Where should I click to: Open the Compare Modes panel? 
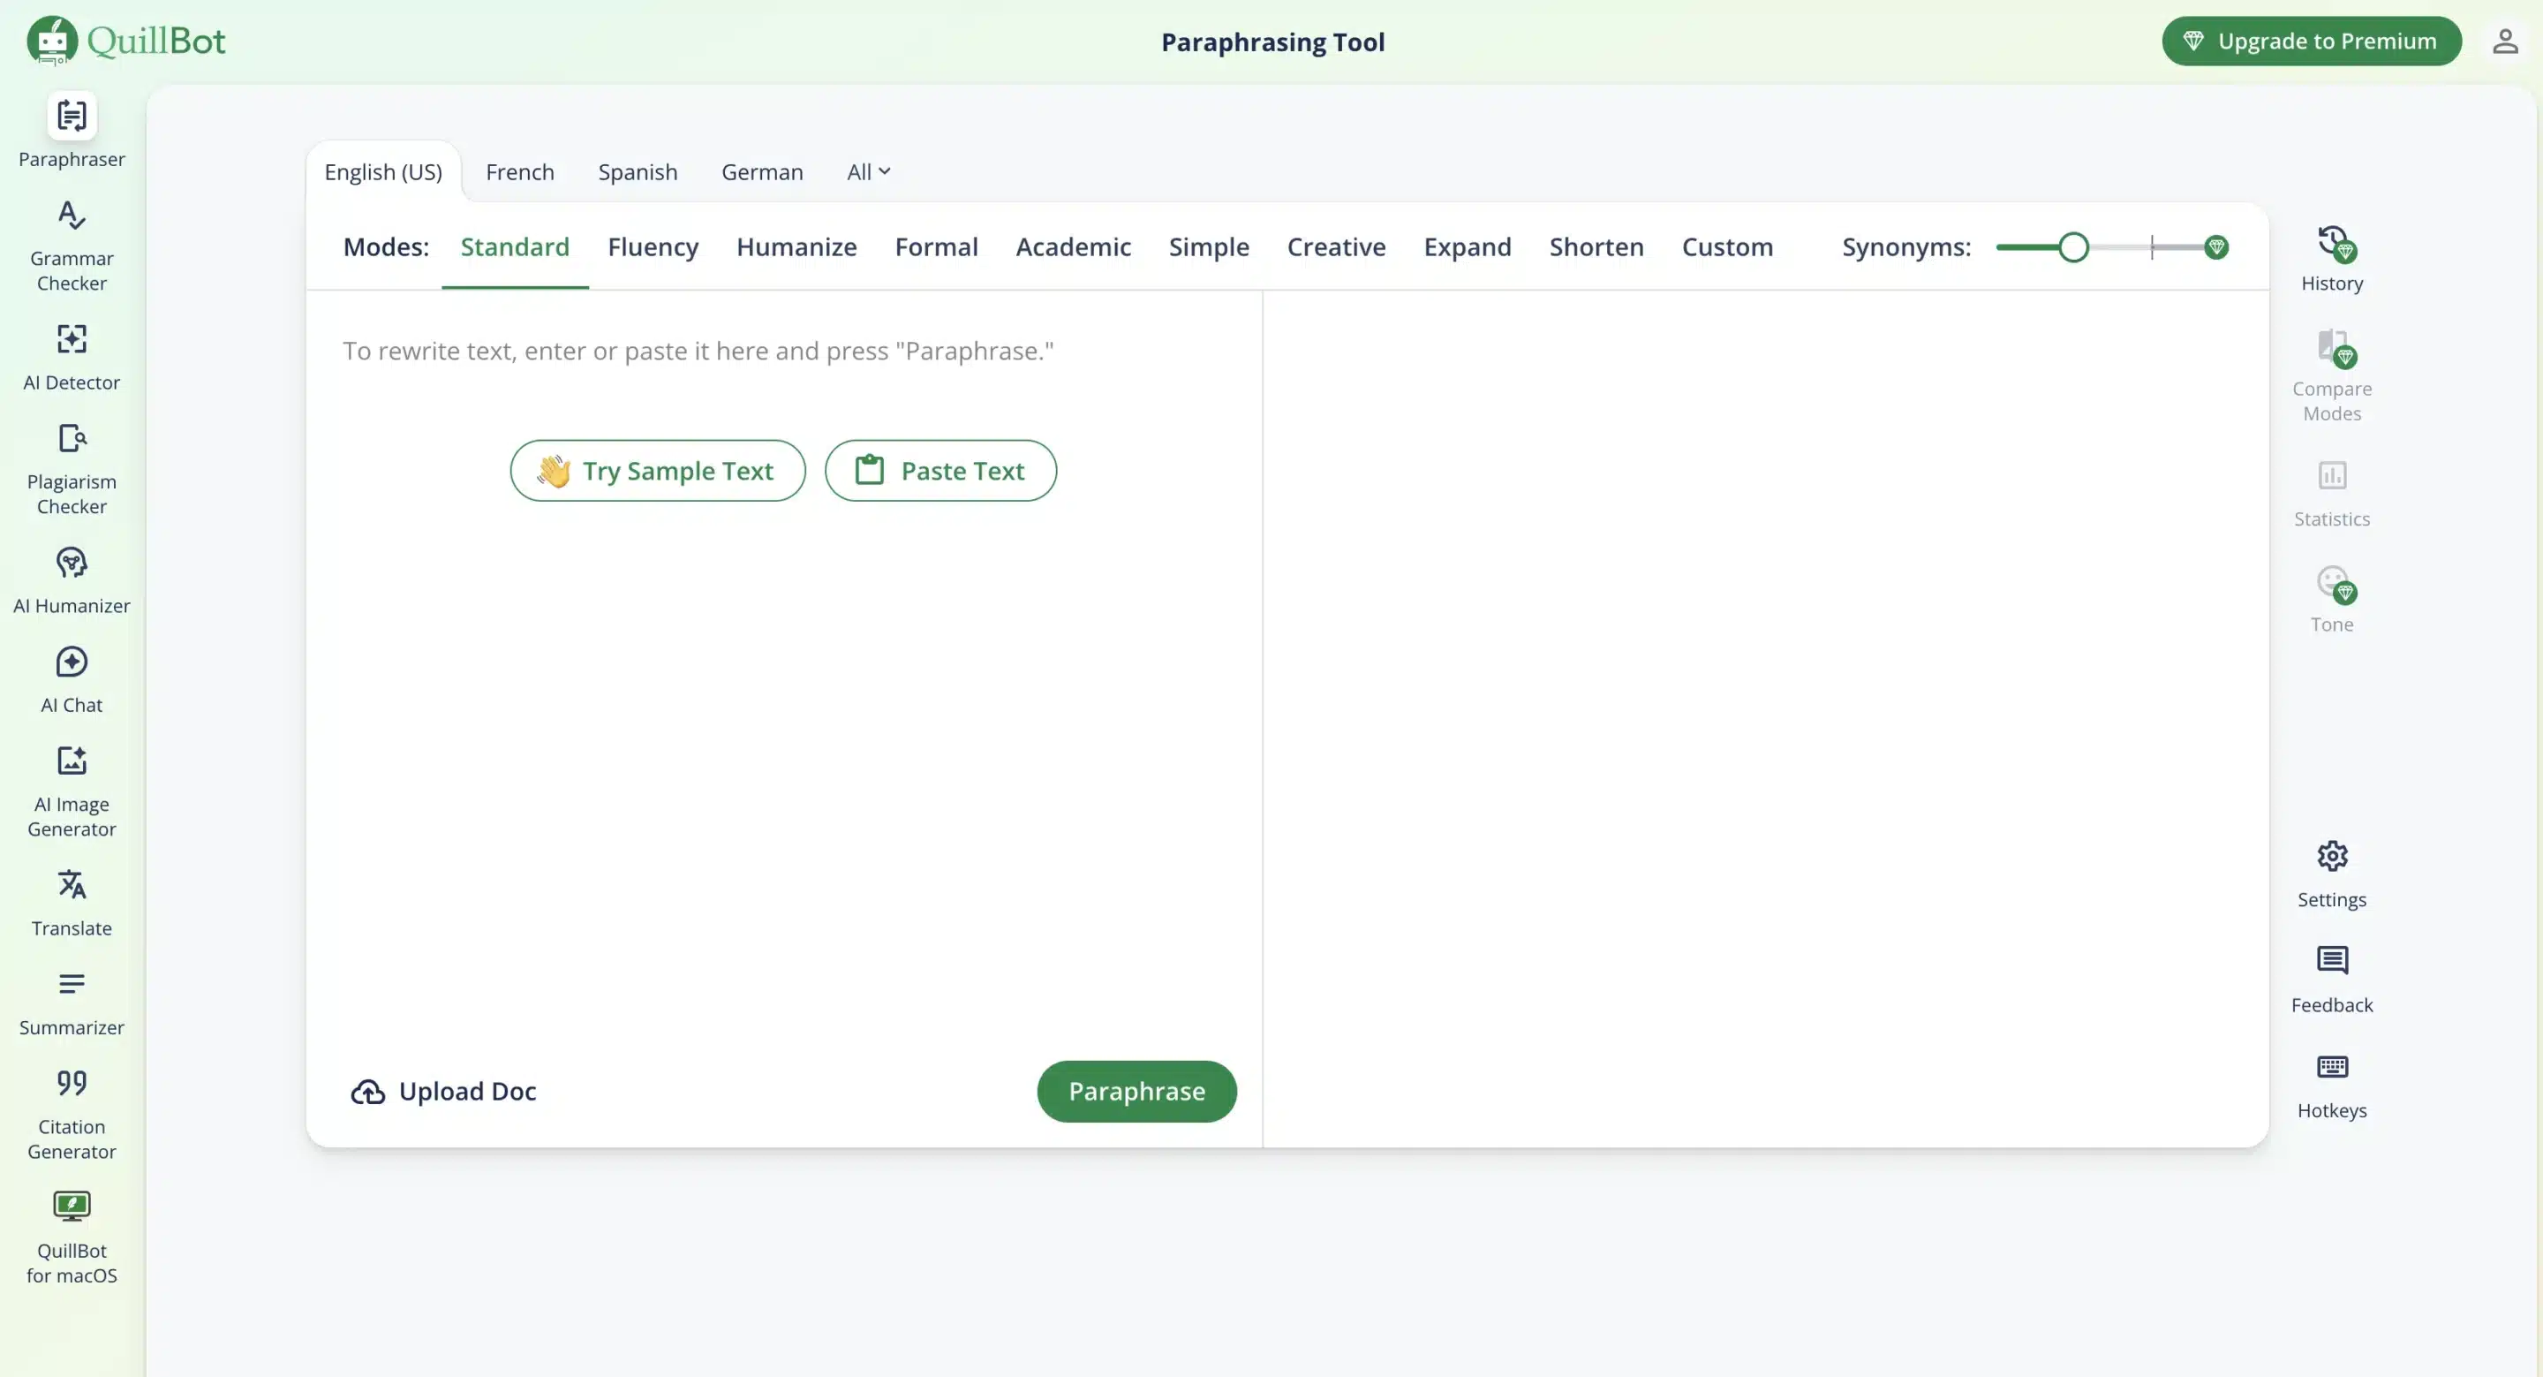2333,375
